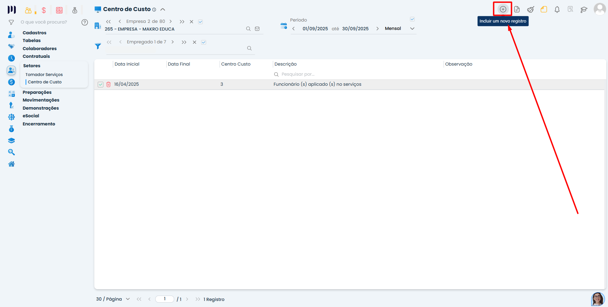Select Tomador Serviços under Setores

pyautogui.click(x=44, y=75)
